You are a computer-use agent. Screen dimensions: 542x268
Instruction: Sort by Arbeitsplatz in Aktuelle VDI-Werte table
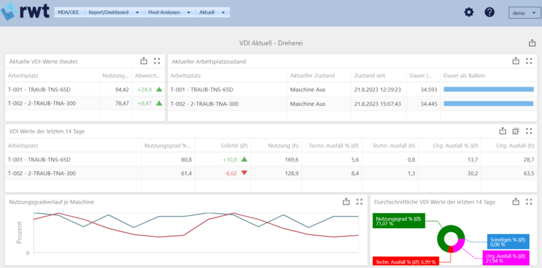[23, 75]
